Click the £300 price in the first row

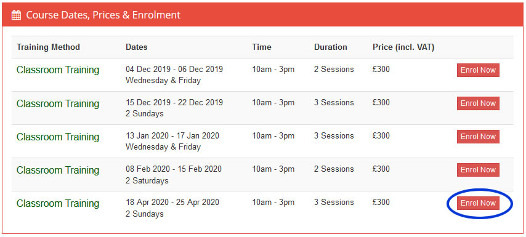[381, 70]
